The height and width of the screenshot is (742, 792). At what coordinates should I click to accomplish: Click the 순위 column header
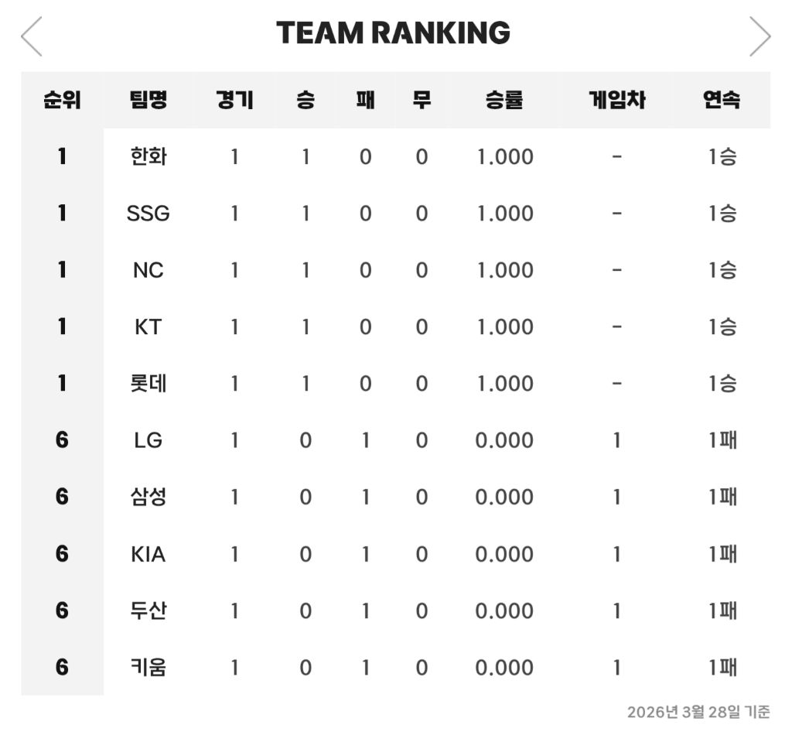[62, 100]
